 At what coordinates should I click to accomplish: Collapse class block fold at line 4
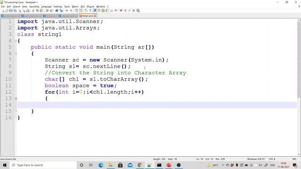pyautogui.click(x=16, y=41)
